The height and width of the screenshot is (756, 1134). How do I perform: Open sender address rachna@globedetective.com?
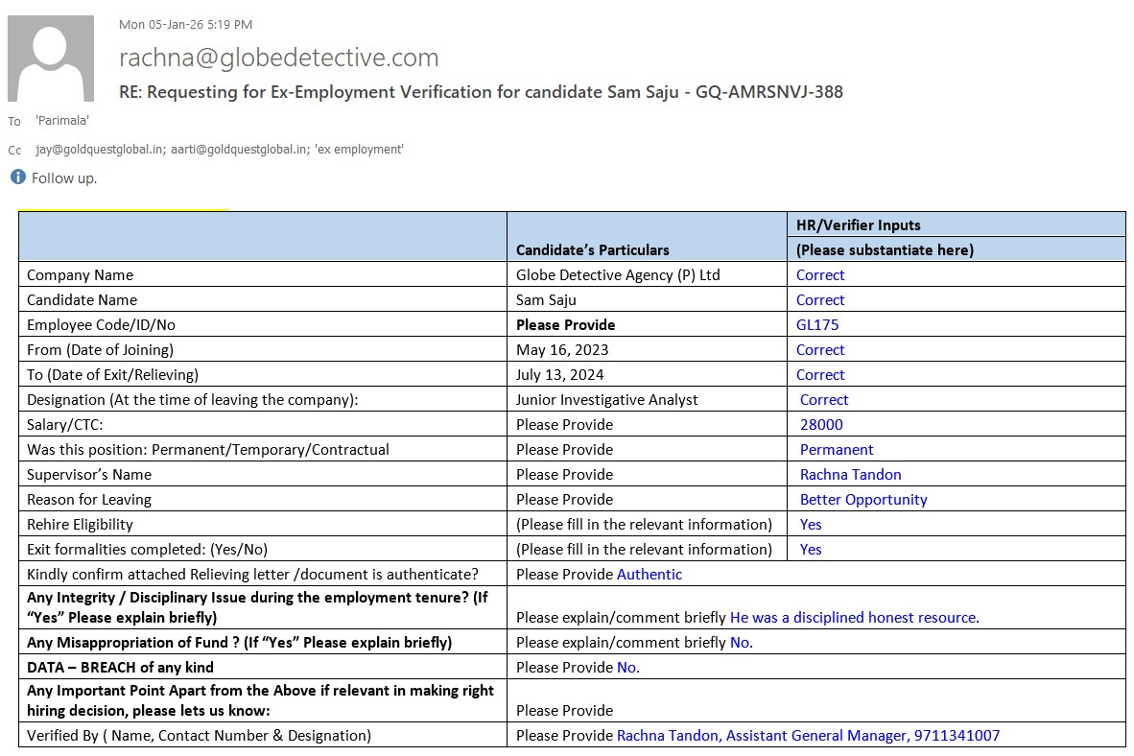click(x=278, y=58)
